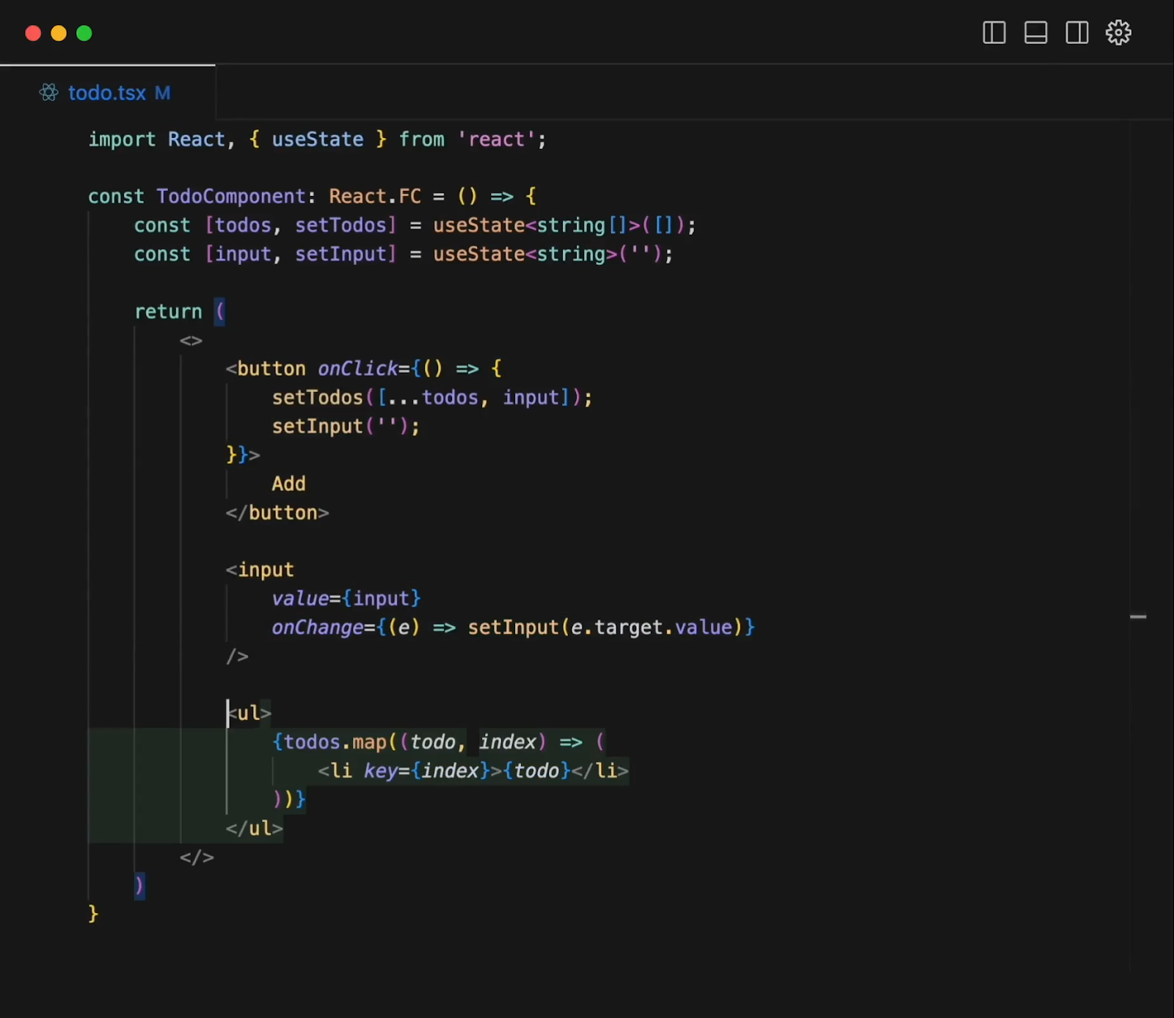Click the M modified badge beside todo.tsx
The height and width of the screenshot is (1018, 1174).
click(163, 92)
